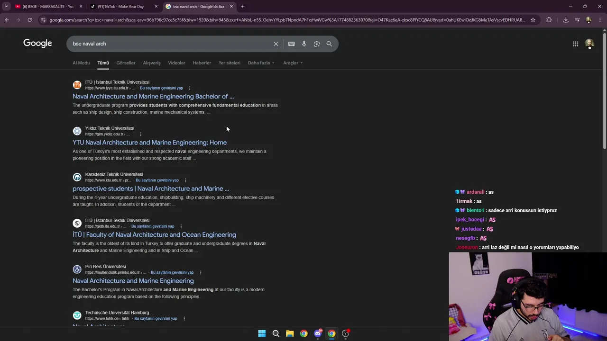This screenshot has width=607, height=341.
Task: Select the Tümü results tab
Action: pos(103,63)
